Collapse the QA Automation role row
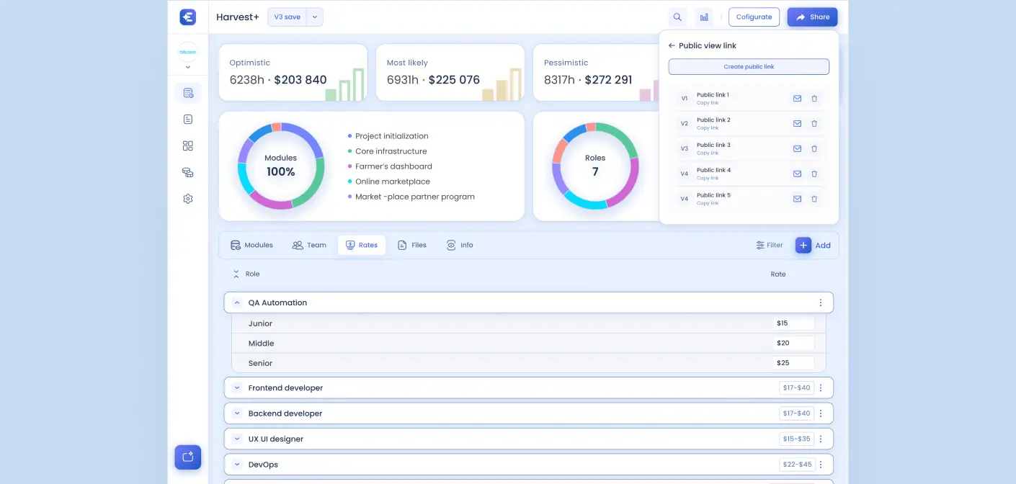 point(236,303)
